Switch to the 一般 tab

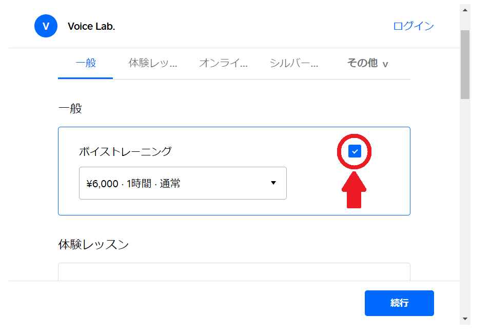pyautogui.click(x=86, y=64)
